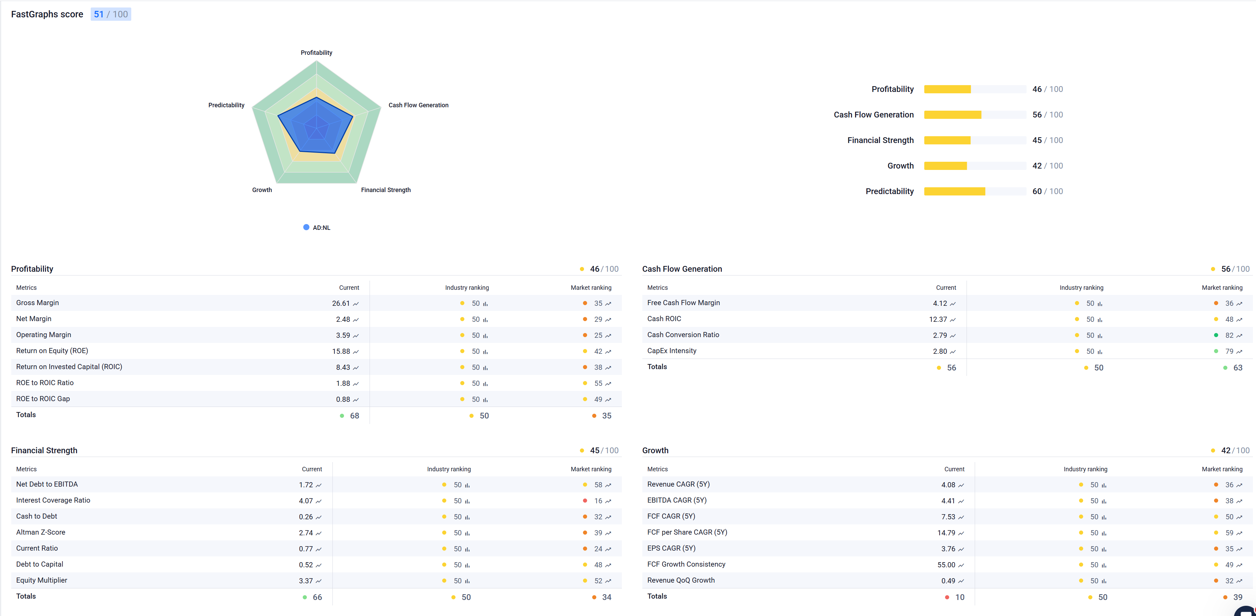1256x616 pixels.
Task: View Interest Coverage Ratio industry bar chart icon
Action: click(x=467, y=502)
